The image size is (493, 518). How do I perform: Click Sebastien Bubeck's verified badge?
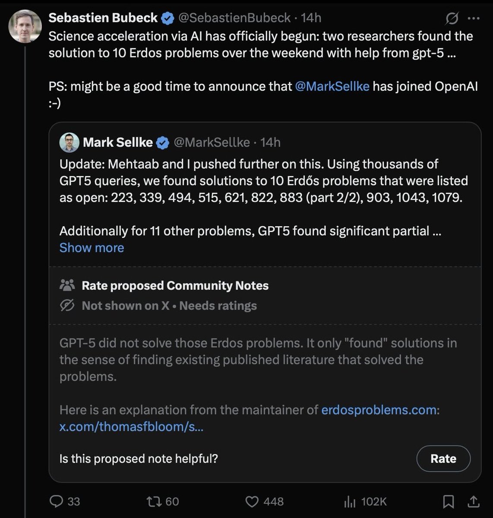pyautogui.click(x=167, y=18)
